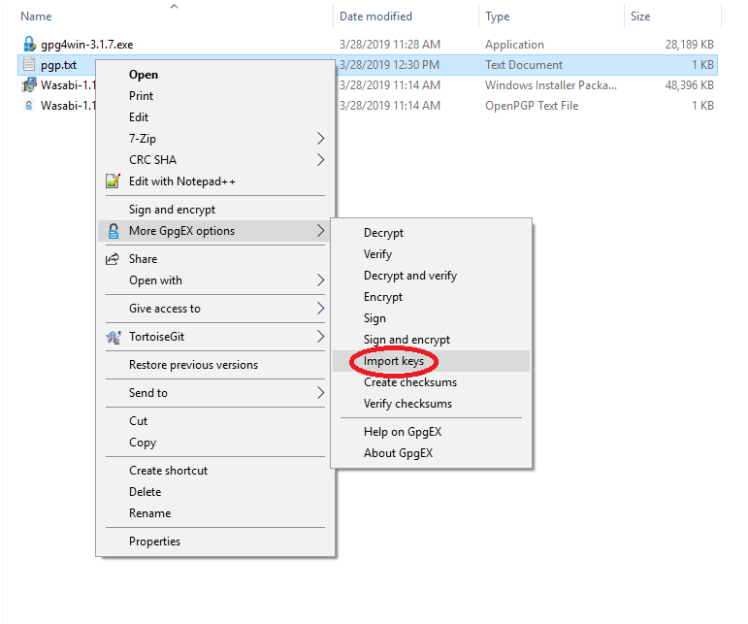Sort files by Date modified column

(375, 16)
